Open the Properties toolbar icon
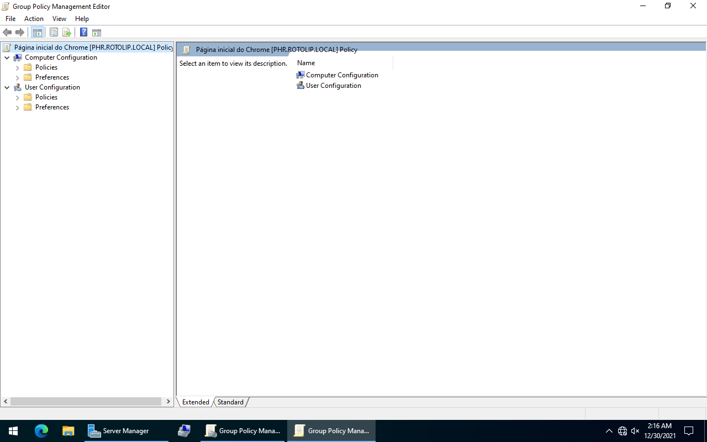The width and height of the screenshot is (707, 442). coord(54,32)
